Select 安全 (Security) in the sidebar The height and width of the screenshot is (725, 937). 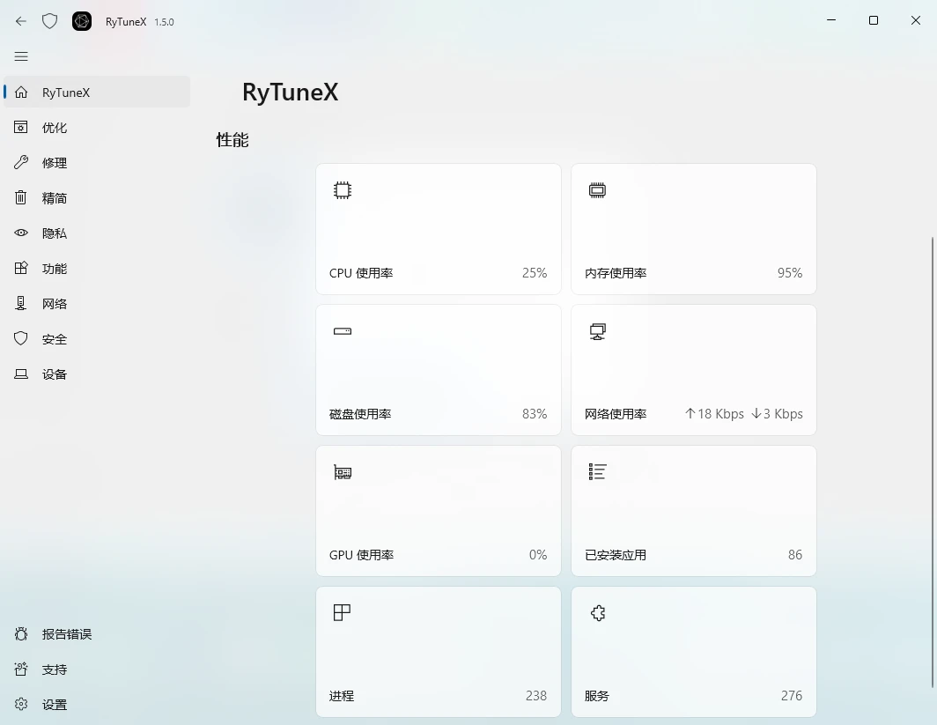53,338
